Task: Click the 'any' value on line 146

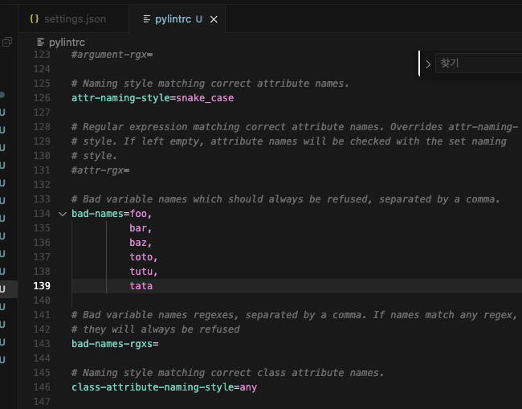Action: coord(247,387)
